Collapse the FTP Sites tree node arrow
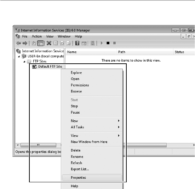The height and width of the screenshot is (189, 195). (x=24, y=62)
